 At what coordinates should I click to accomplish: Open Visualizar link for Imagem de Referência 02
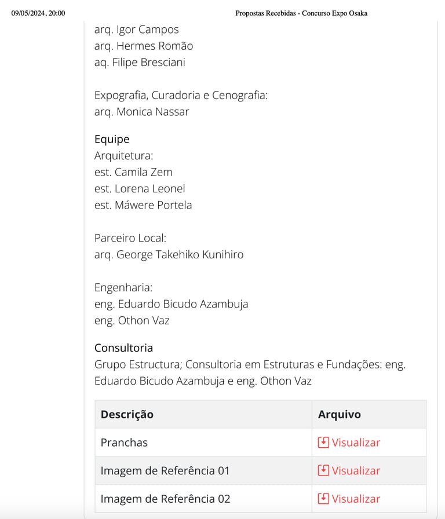(x=356, y=499)
